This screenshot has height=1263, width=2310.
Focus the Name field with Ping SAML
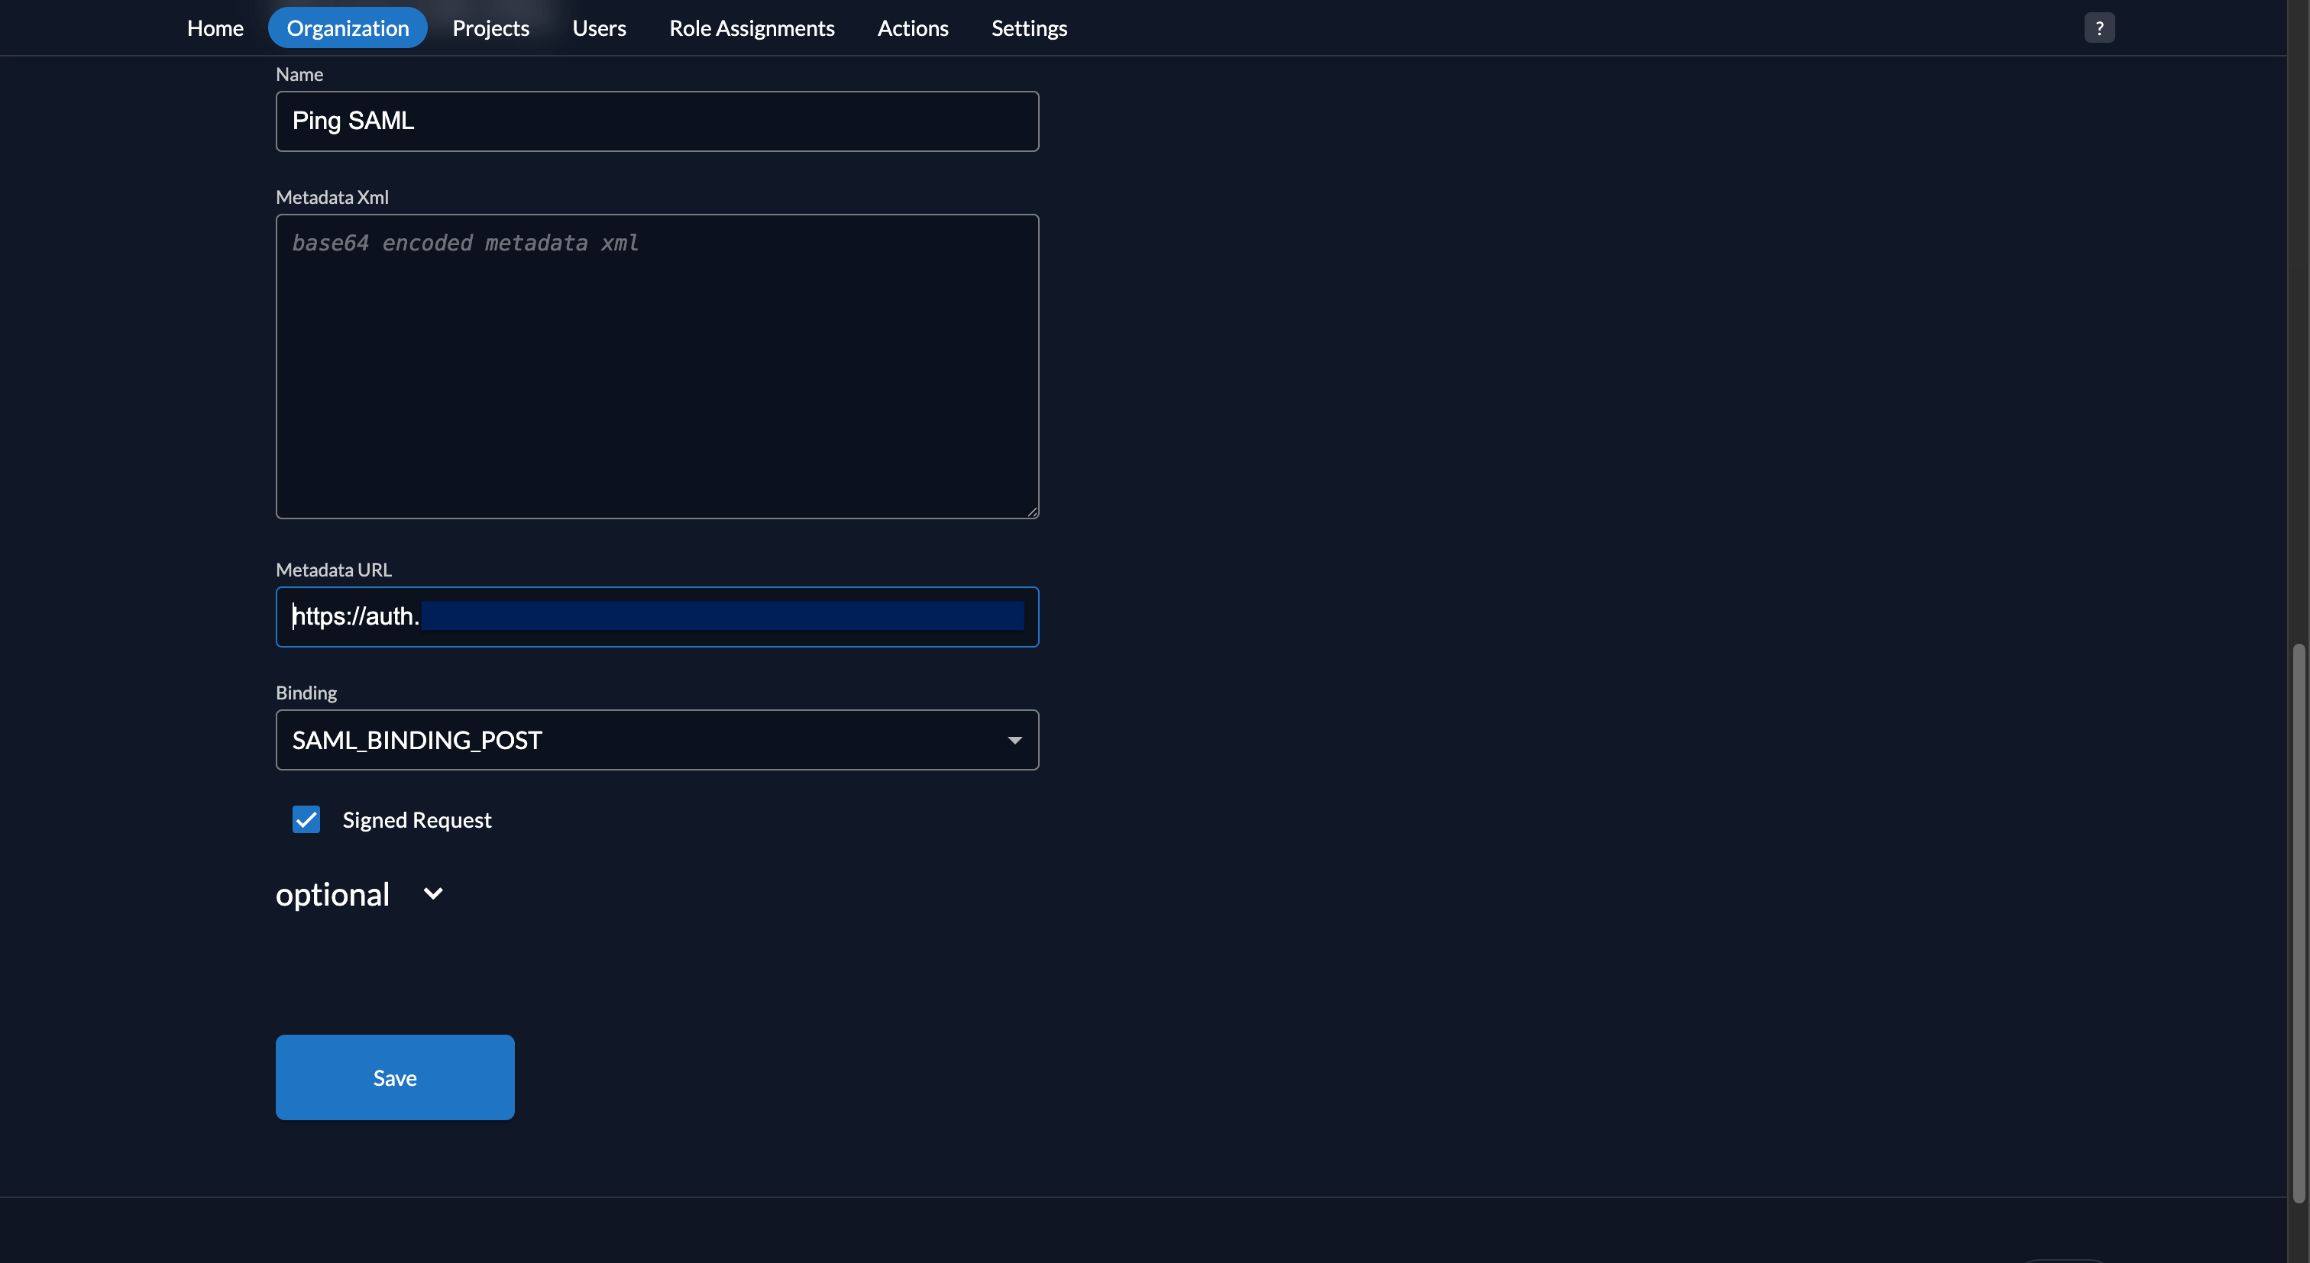coord(657,121)
